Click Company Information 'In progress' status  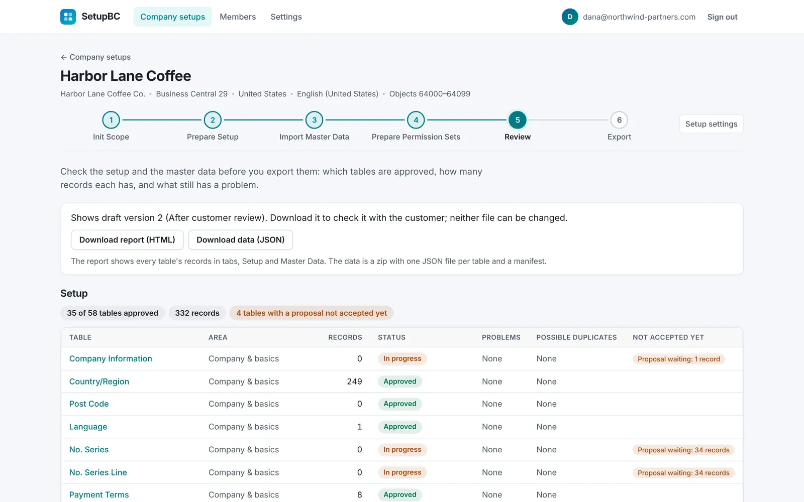click(402, 358)
